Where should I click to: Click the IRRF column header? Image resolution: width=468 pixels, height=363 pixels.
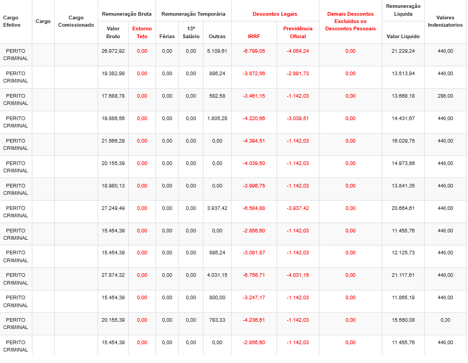point(254,37)
